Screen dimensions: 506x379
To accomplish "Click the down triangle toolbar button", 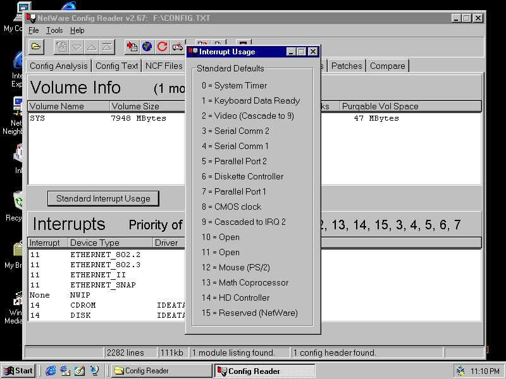I will coord(77,47).
